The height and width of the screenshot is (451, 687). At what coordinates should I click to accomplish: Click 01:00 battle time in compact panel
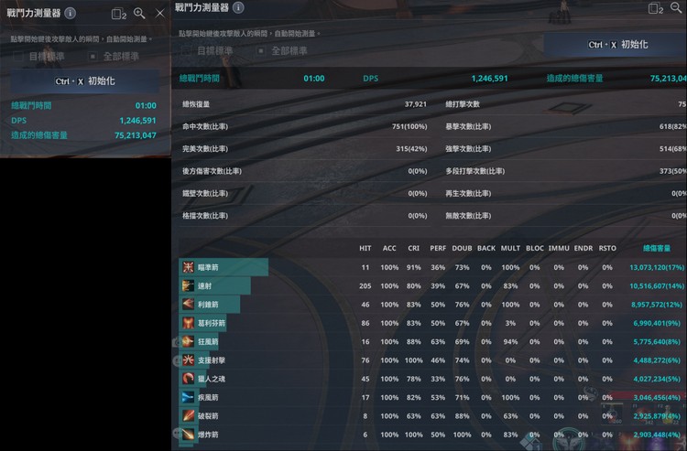pos(146,105)
